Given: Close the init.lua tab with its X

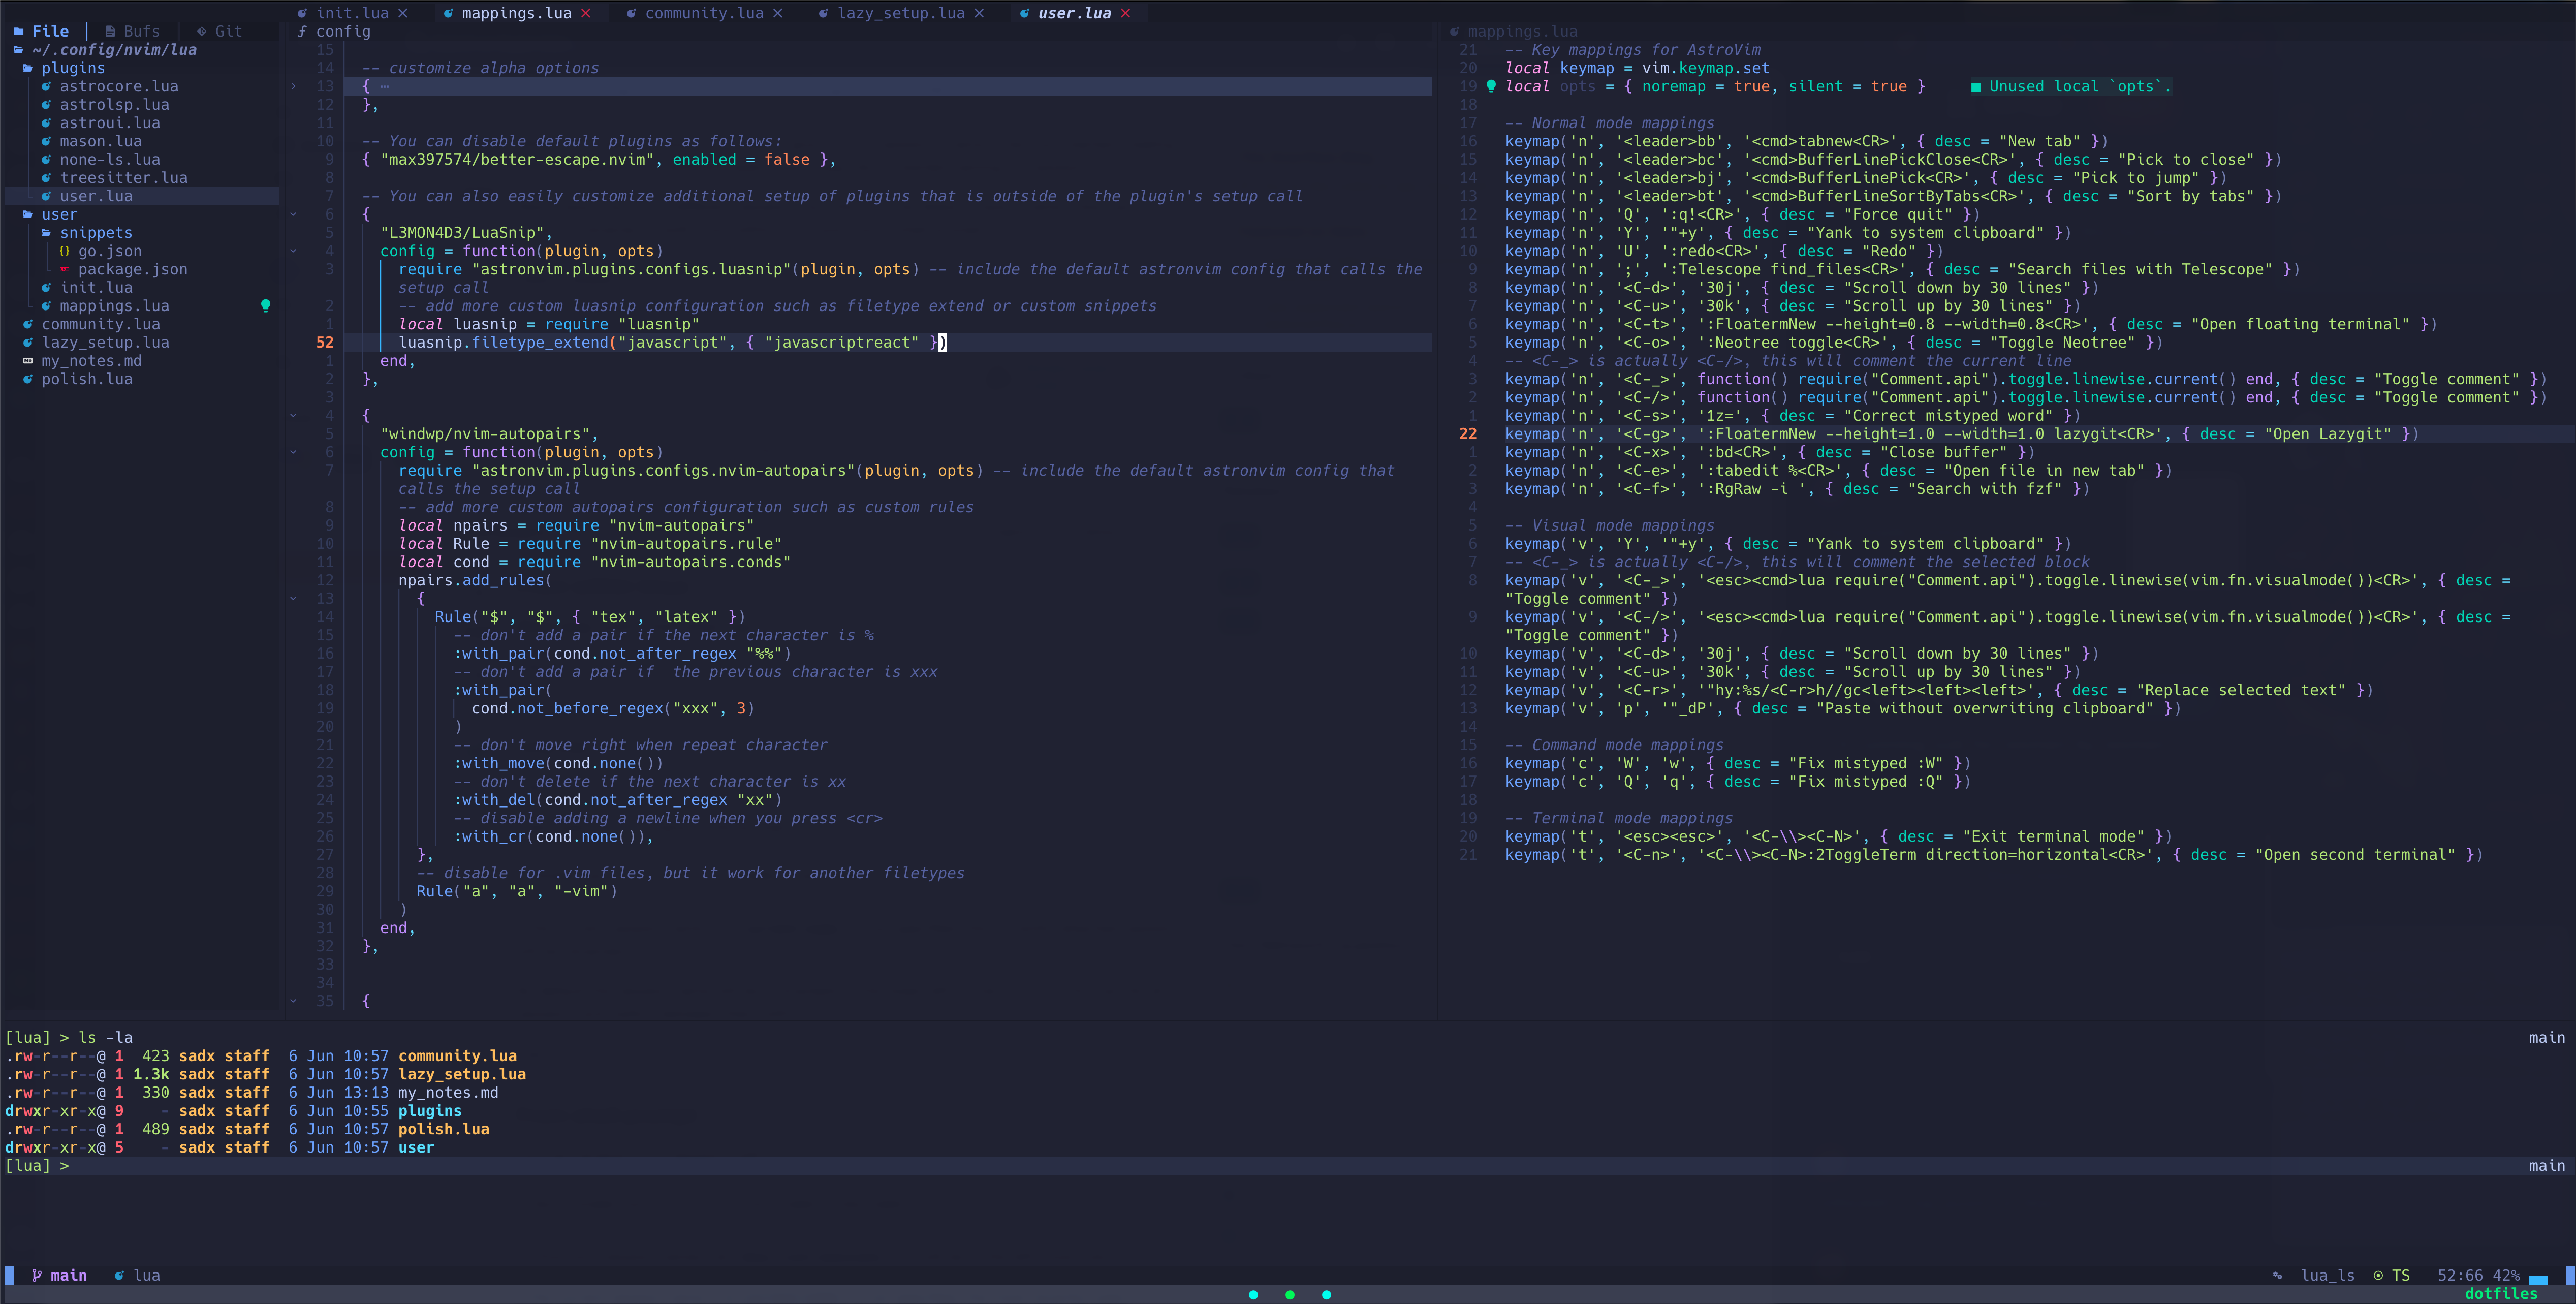Looking at the screenshot, I should [403, 13].
